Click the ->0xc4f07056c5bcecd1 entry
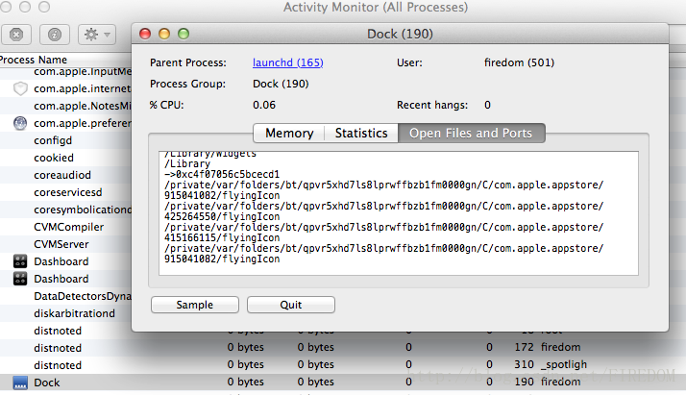Screen dimensions: 686x395 pyautogui.click(x=222, y=175)
